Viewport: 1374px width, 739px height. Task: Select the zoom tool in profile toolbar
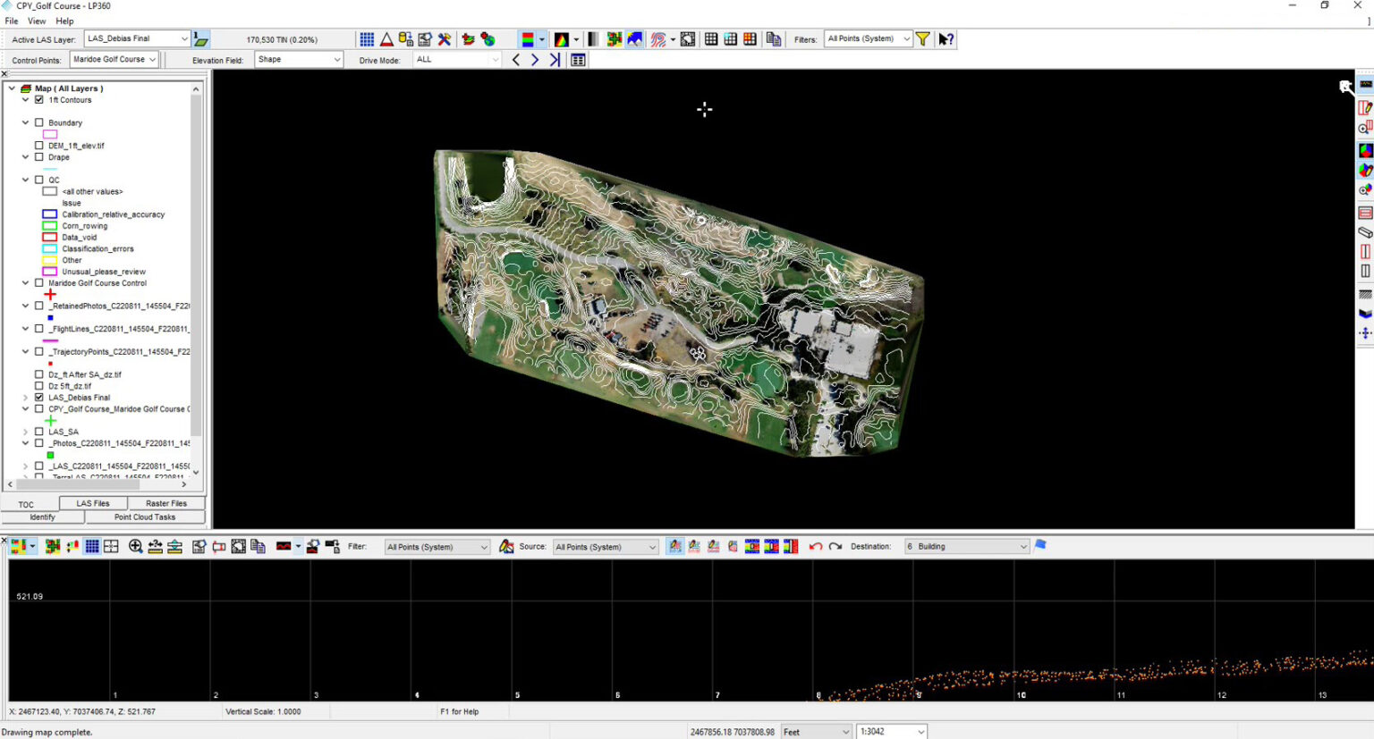point(134,545)
